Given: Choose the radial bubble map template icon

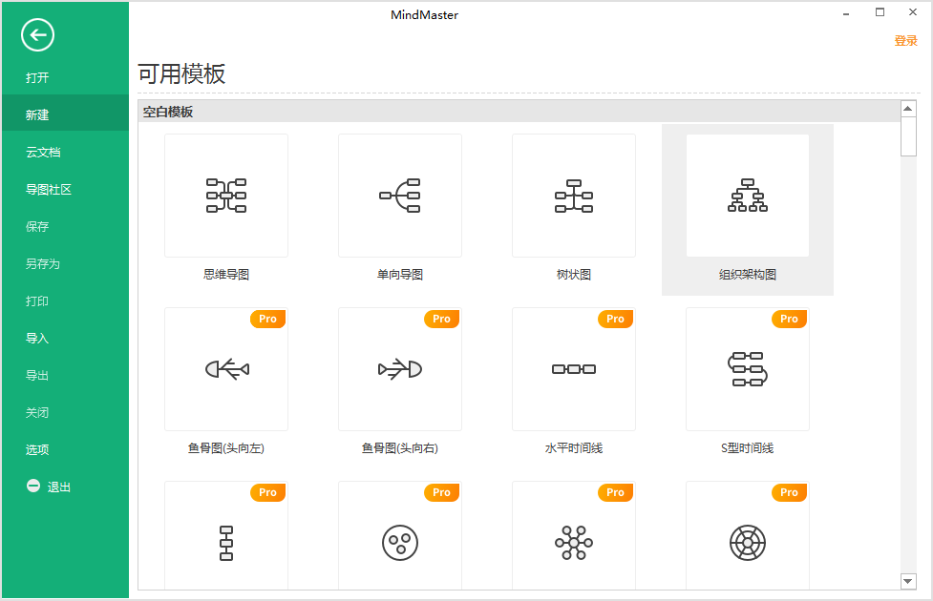Looking at the screenshot, I should pyautogui.click(x=574, y=543).
